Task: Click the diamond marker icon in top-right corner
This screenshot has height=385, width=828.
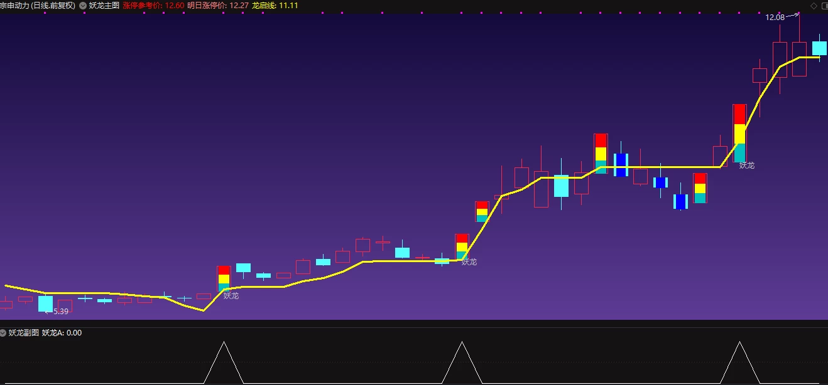Action: (814, 6)
